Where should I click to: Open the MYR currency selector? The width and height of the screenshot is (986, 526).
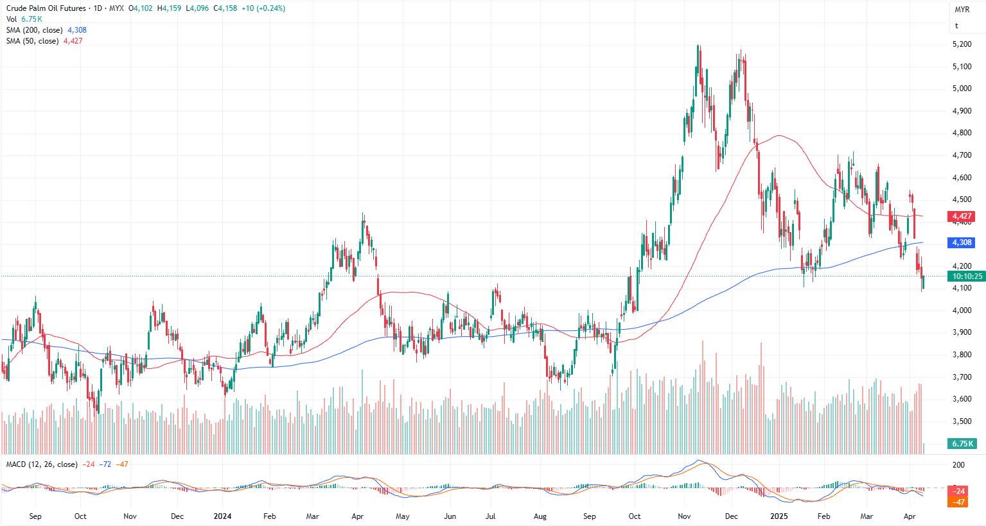click(962, 10)
